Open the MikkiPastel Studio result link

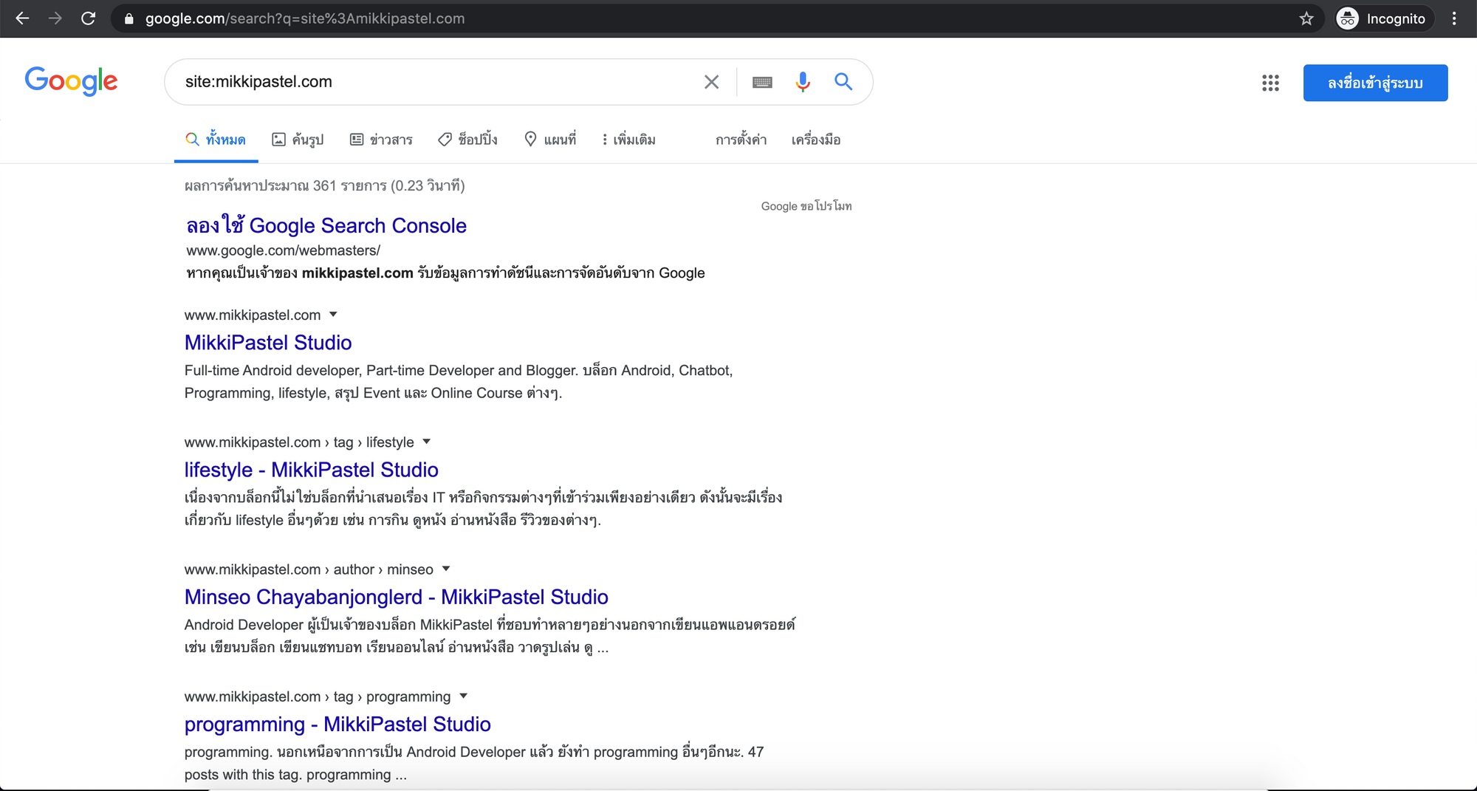268,343
